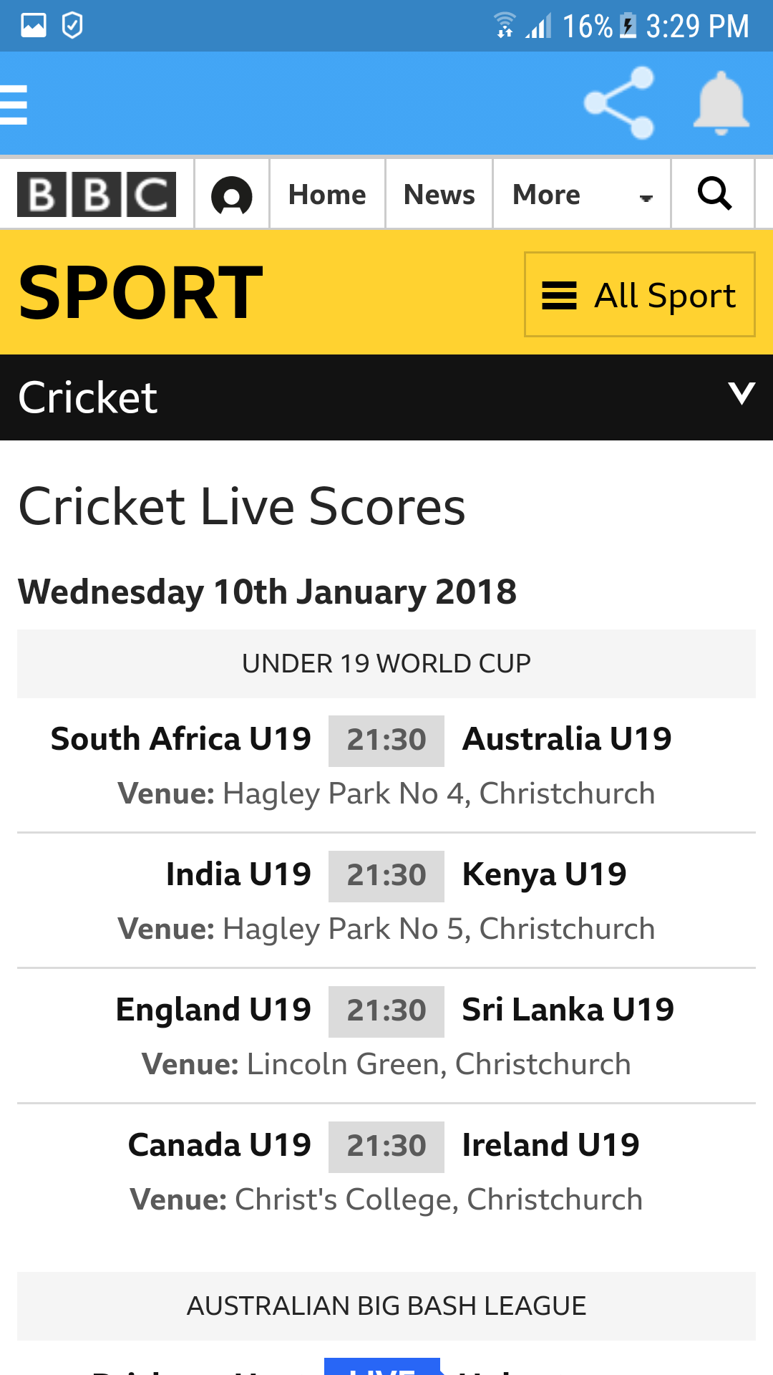This screenshot has width=773, height=1375.
Task: Open Canada U19 vs Ireland U19 match
Action: click(x=386, y=1147)
